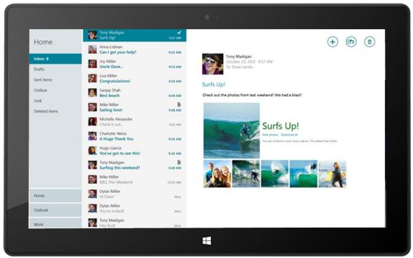
Task: Click Michelle Alexander's avatar in the list
Action: (92, 122)
